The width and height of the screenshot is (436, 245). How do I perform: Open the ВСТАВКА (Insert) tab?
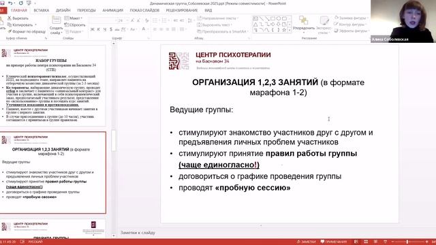point(41,10)
